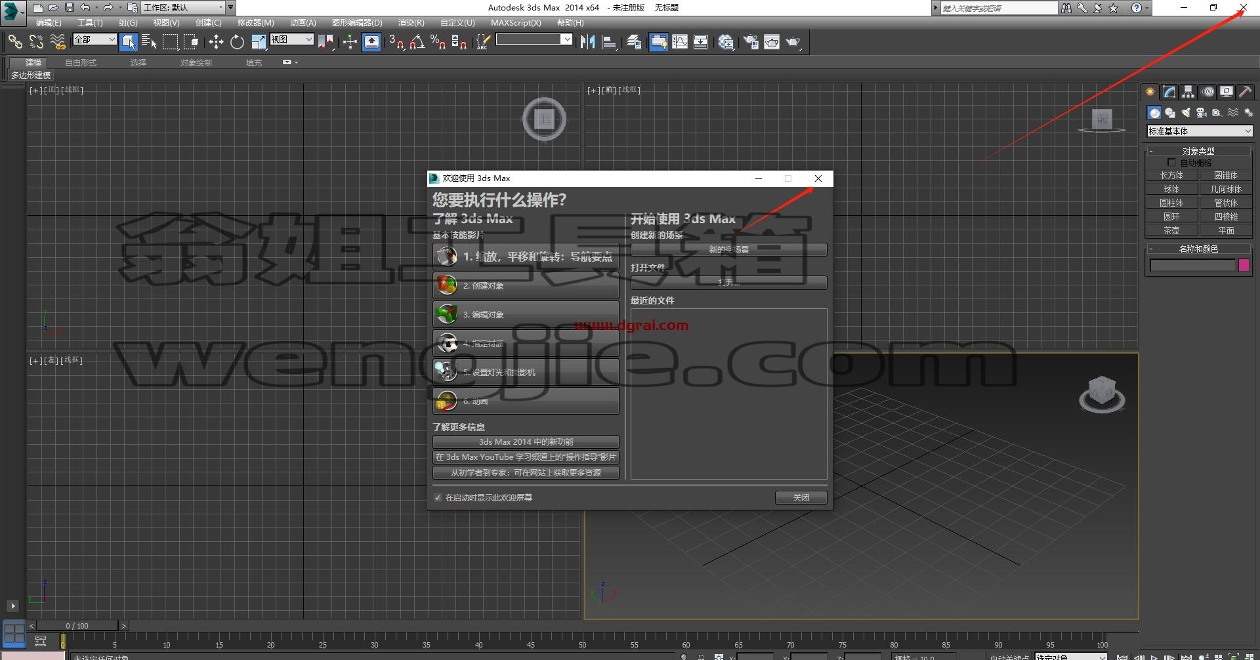Open the 标准基本体 dropdown

tap(1200, 131)
